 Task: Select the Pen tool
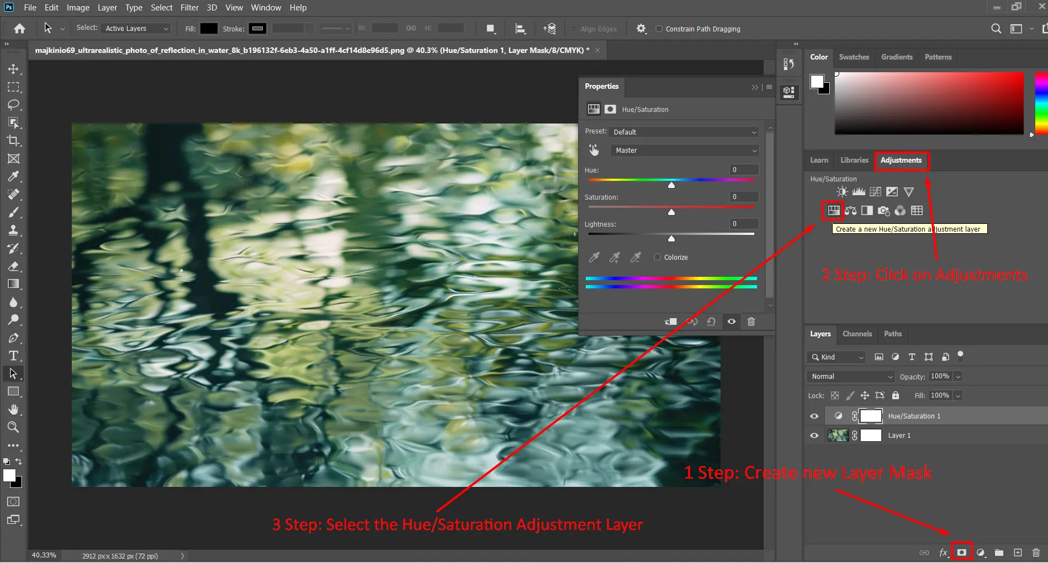click(x=13, y=338)
